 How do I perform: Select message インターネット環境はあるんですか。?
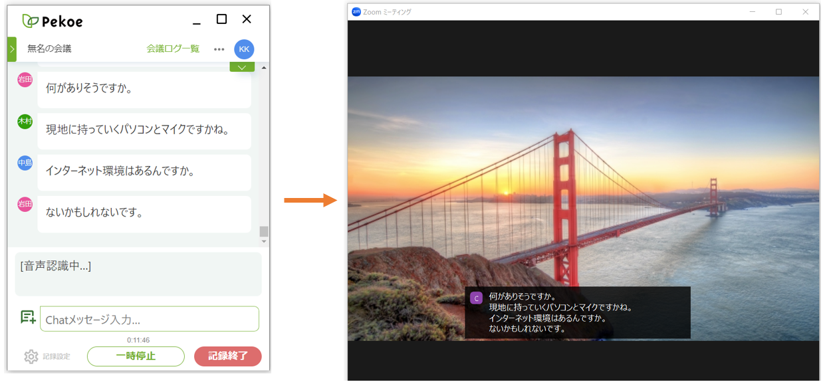pos(144,172)
